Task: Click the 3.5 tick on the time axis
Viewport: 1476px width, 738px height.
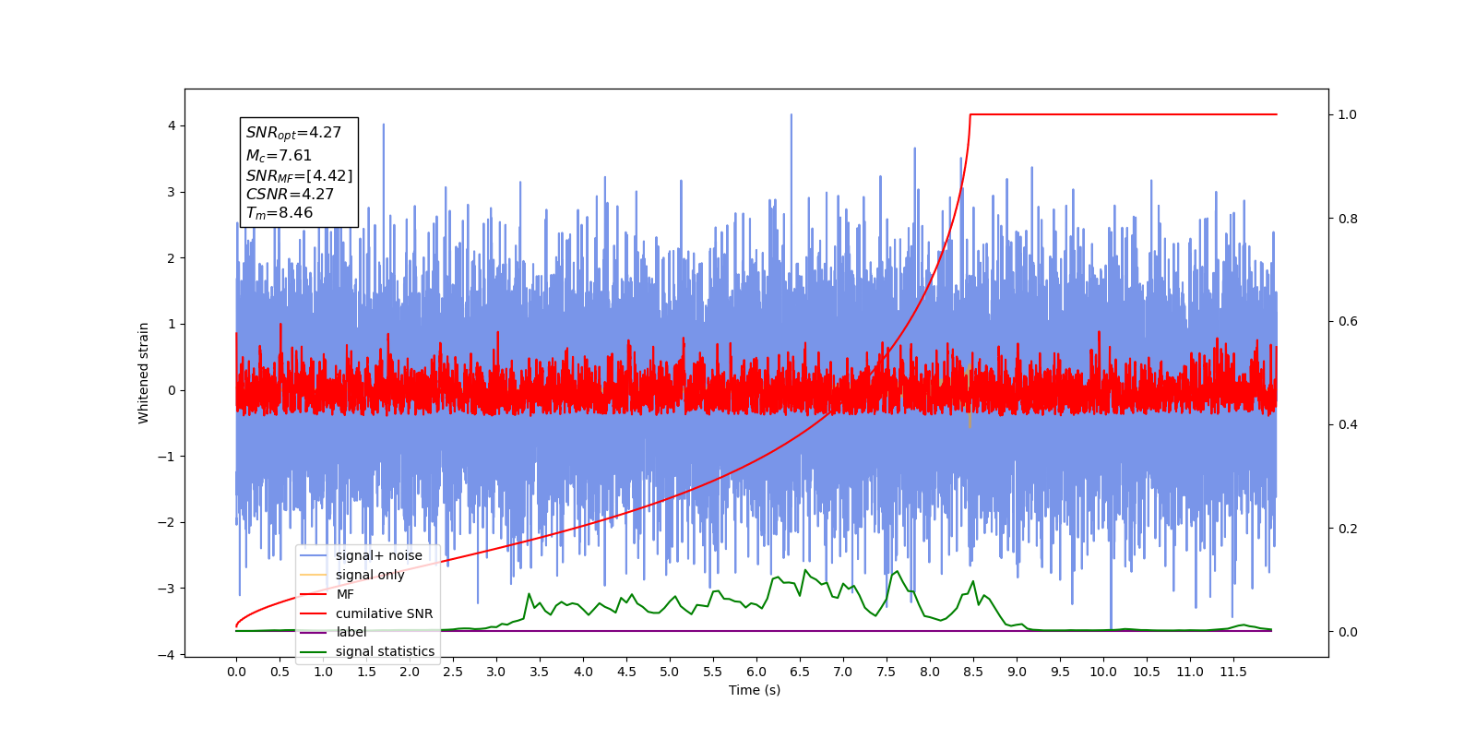Action: pyautogui.click(x=540, y=672)
